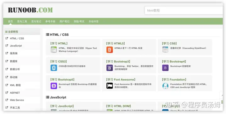Open the 菜鸟工具 navigation tab
226x114 pixels.
pyautogui.click(x=22, y=21)
